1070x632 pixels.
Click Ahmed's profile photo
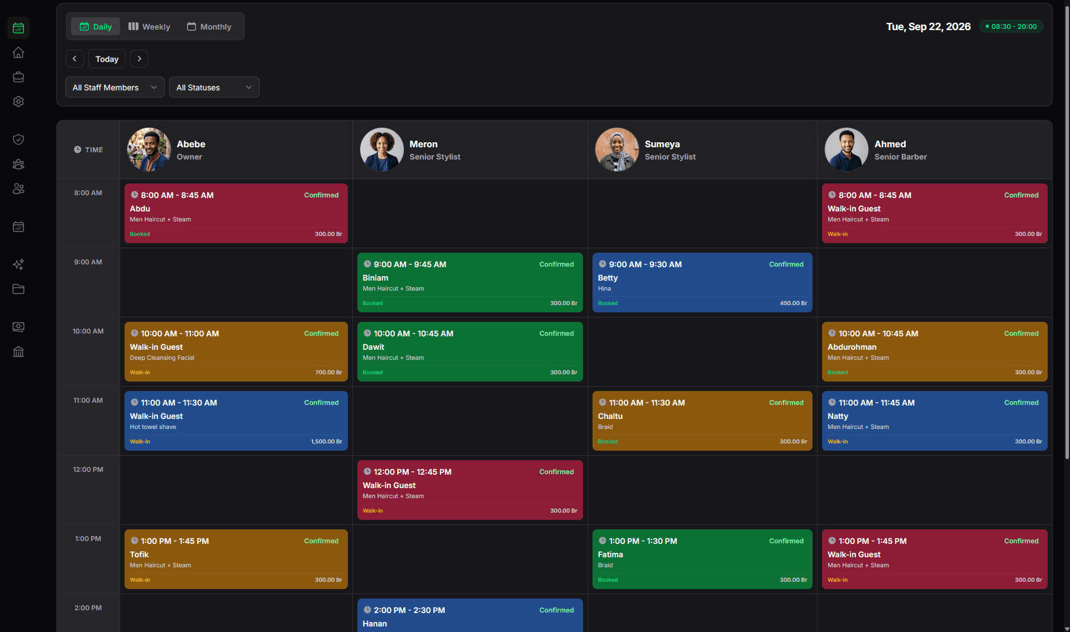(847, 149)
